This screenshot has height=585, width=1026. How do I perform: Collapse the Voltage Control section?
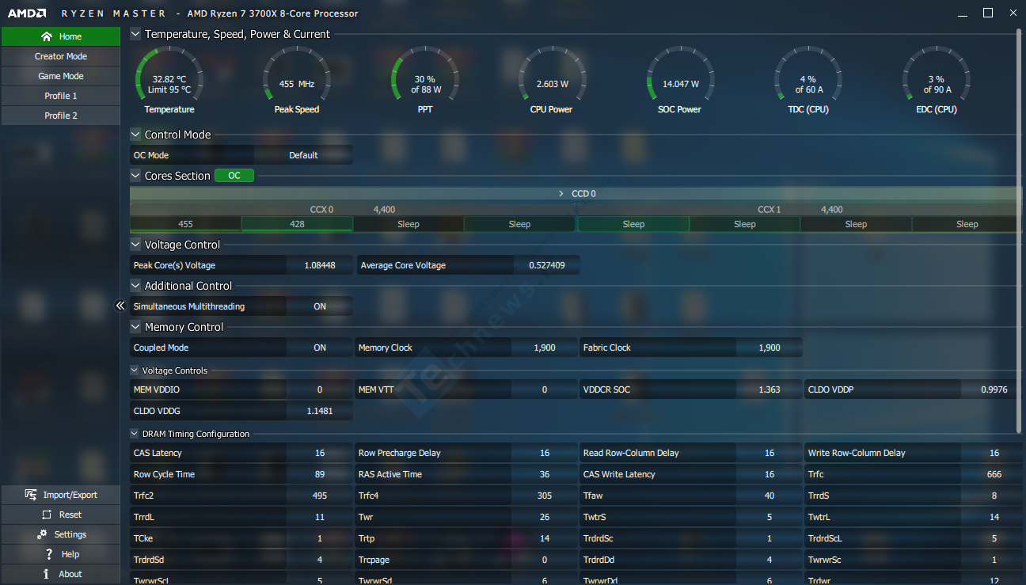135,245
